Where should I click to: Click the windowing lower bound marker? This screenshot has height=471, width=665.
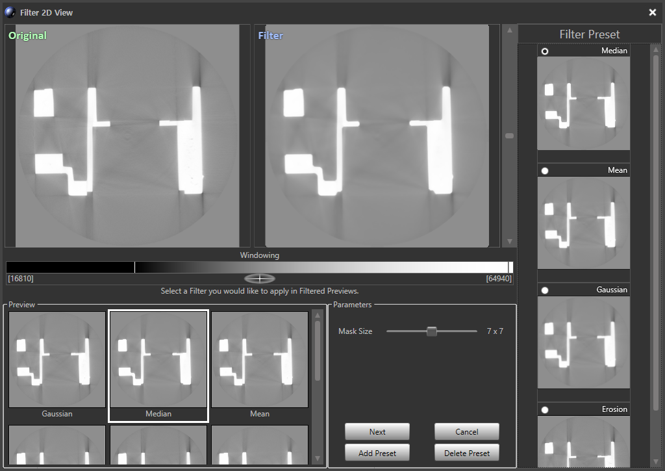click(x=134, y=267)
